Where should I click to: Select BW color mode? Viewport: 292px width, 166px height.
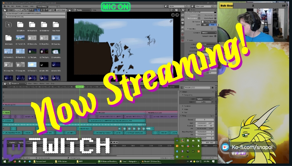tap(205, 25)
